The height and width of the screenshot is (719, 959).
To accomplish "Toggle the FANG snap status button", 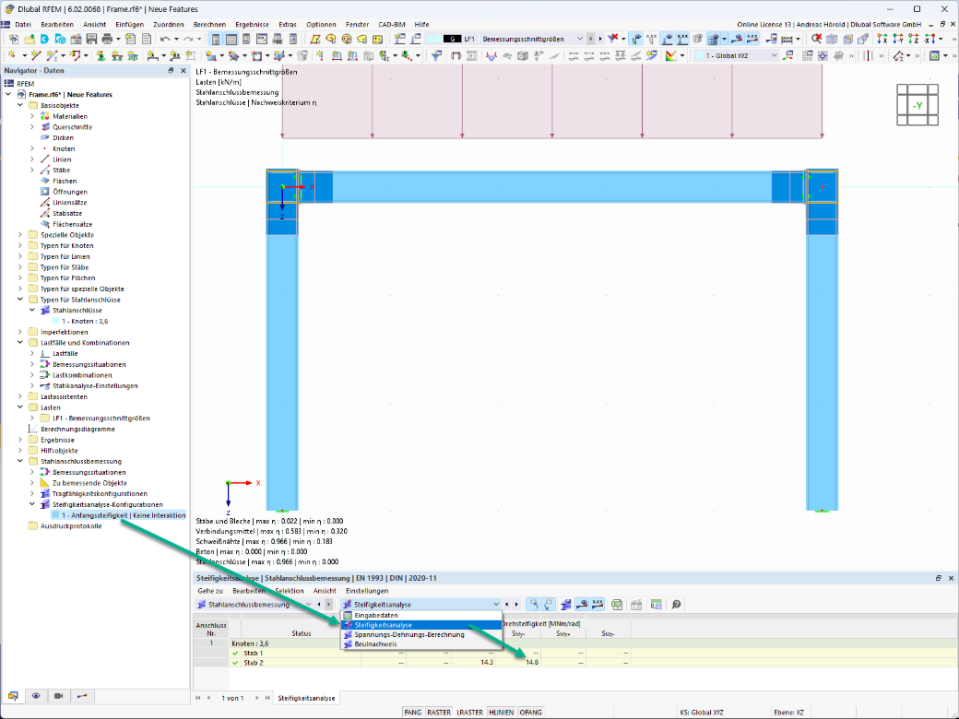I will click(413, 713).
